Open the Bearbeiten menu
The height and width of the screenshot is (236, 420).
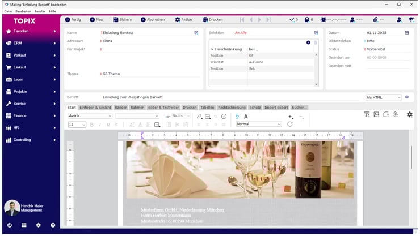[x=23, y=11]
